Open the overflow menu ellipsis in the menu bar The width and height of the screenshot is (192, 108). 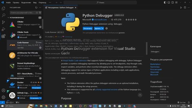(50, 2)
